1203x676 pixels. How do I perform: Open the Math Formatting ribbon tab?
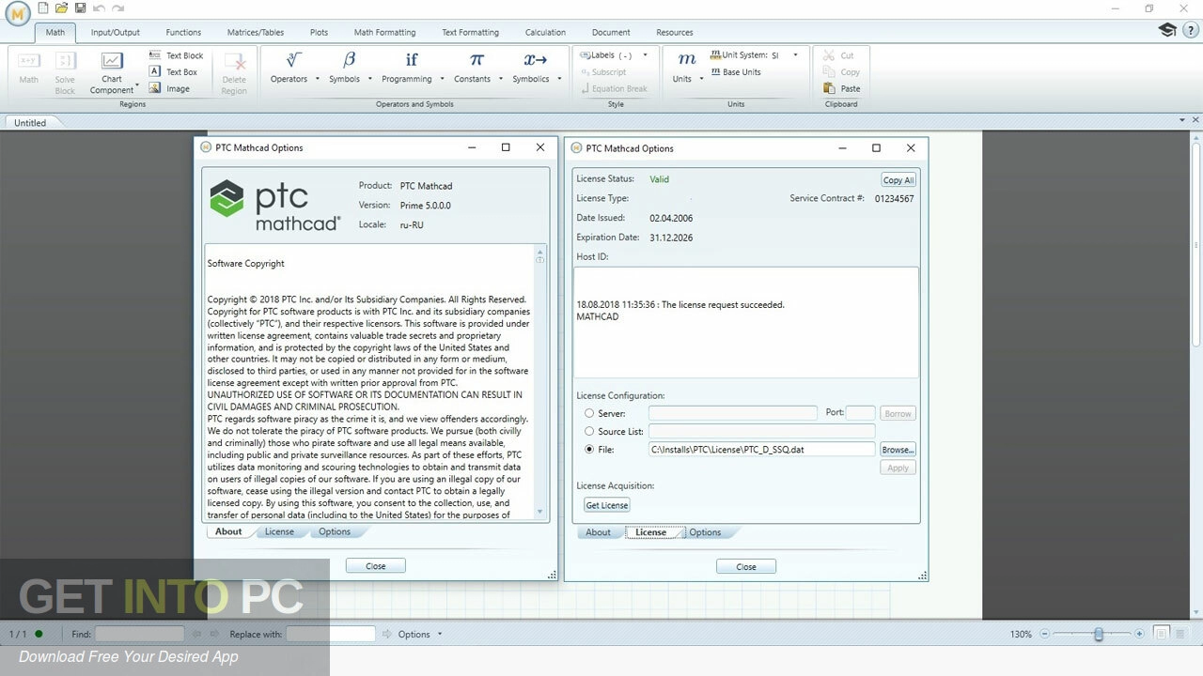click(384, 32)
